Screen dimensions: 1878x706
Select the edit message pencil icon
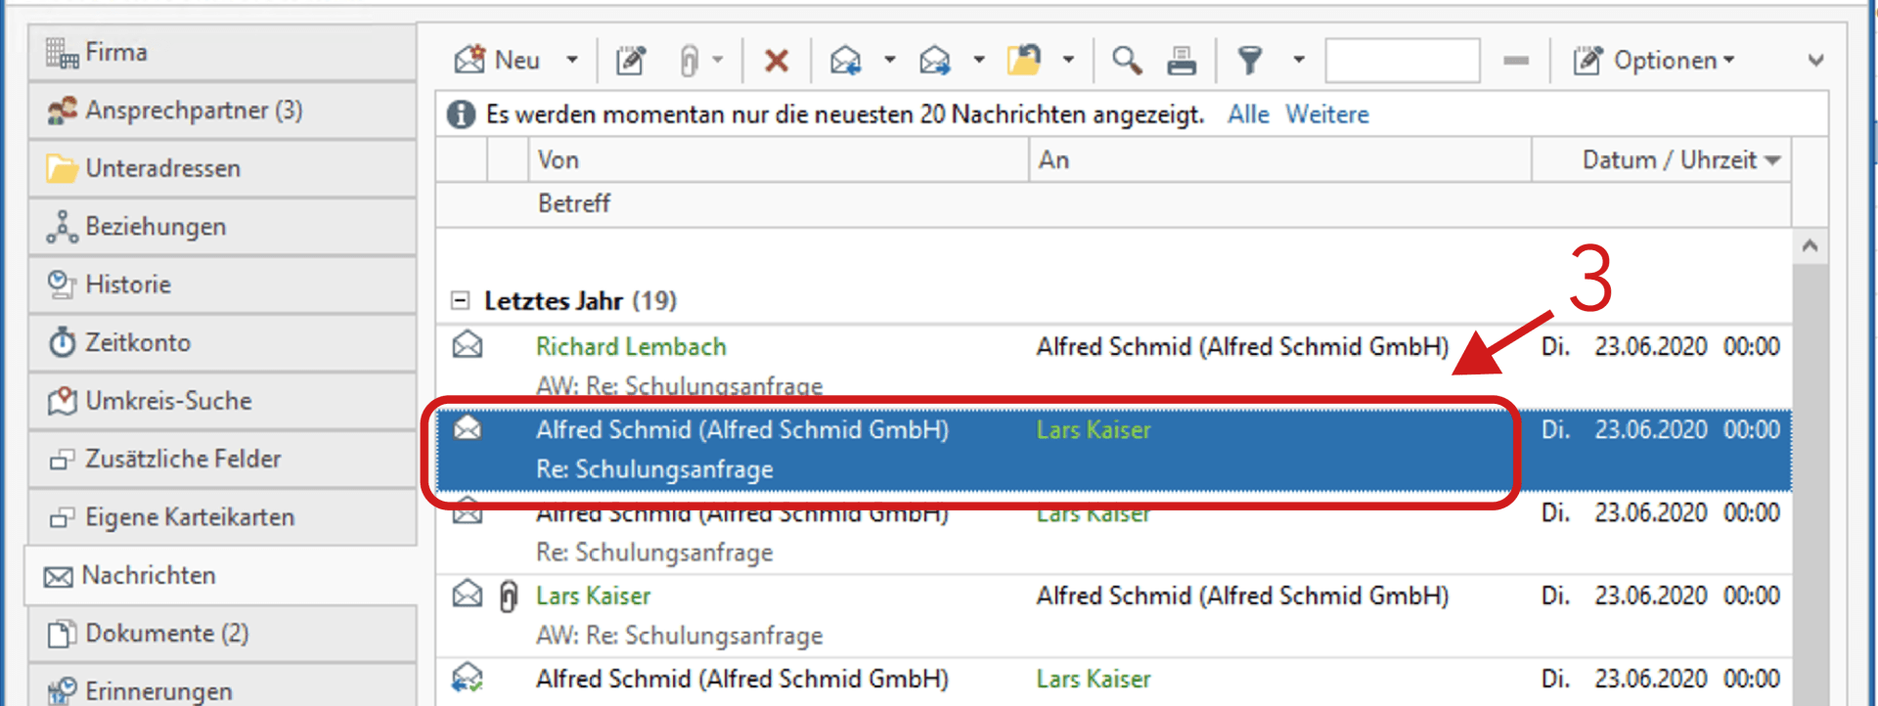[630, 60]
